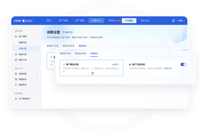Click 去配置 link on 客户跟进识别 card
This screenshot has height=135, width=206.
pos(115,65)
